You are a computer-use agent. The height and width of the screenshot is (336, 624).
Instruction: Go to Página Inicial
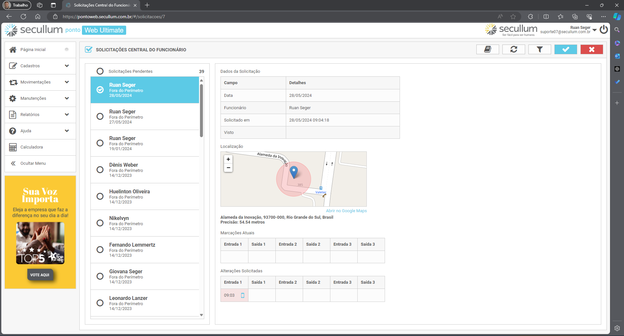33,50
